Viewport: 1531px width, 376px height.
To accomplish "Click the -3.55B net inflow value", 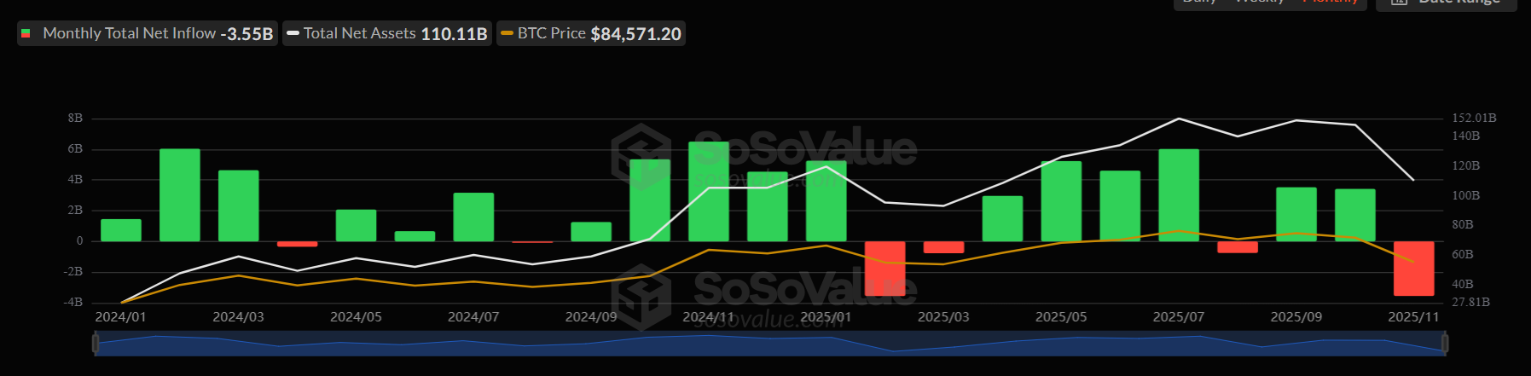I will pos(246,34).
